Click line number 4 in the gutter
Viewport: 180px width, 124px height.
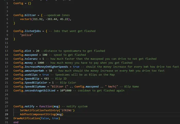tap(7, 15)
